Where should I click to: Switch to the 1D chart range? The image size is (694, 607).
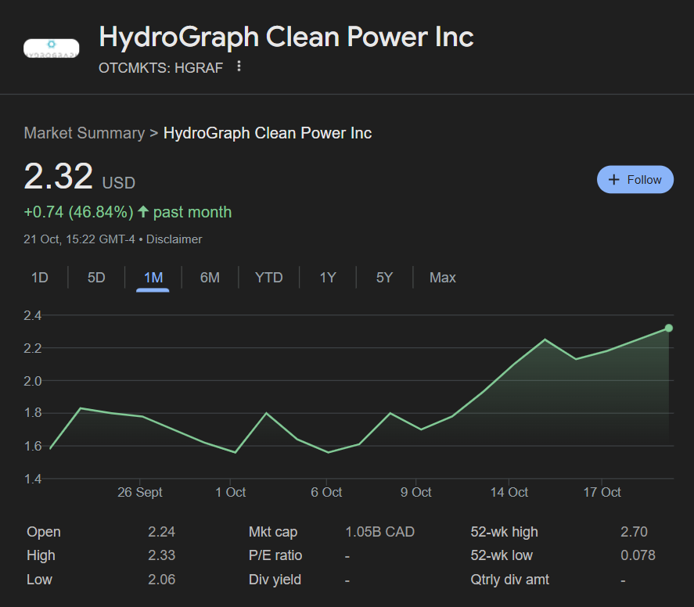[x=39, y=278]
